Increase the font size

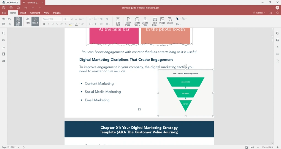click(72, 19)
